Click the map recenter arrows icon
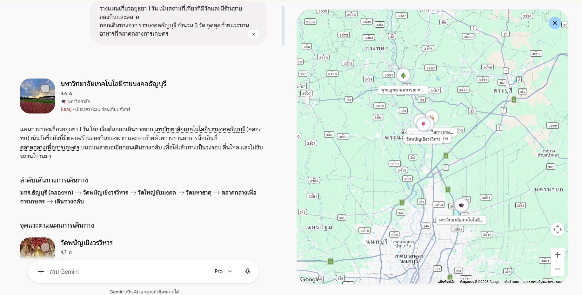 (x=558, y=229)
